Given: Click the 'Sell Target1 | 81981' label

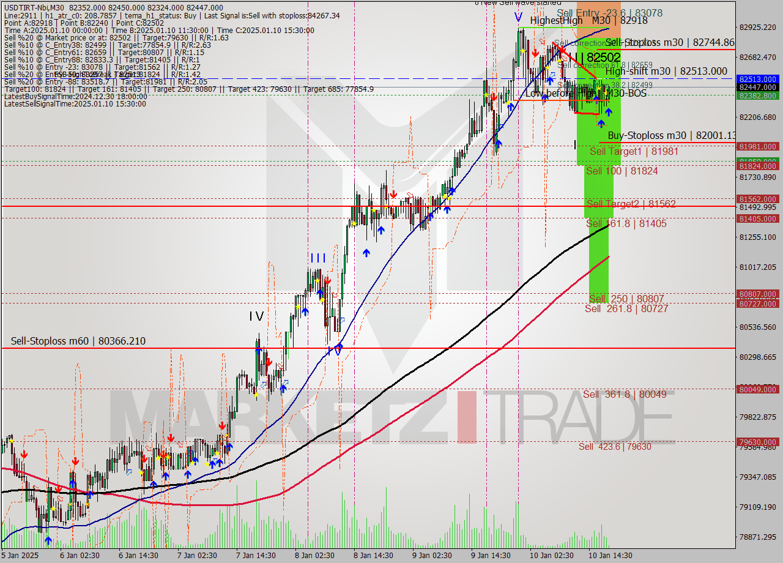Looking at the screenshot, I should [634, 151].
